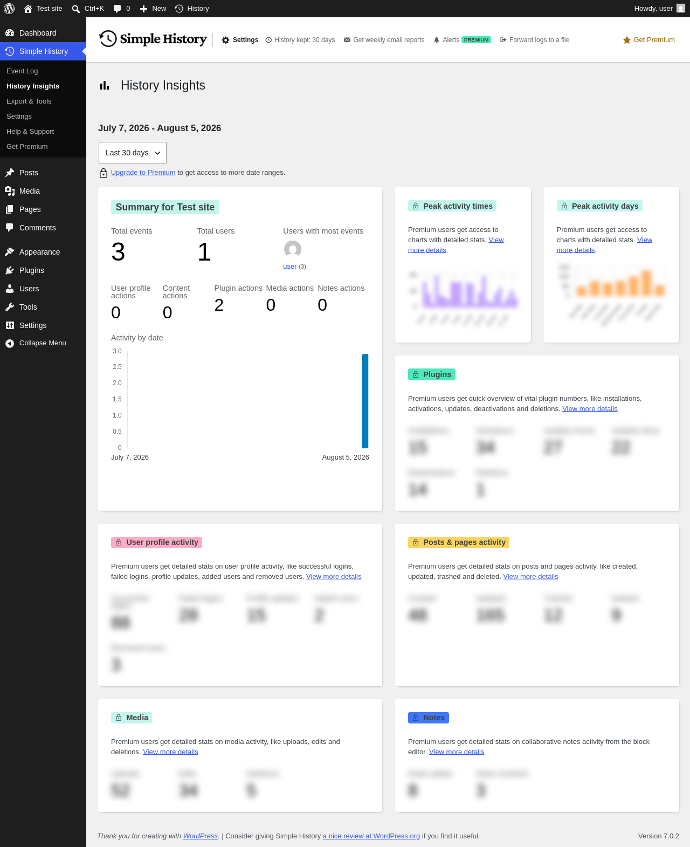Screen dimensions: 690x847
Task: Click the Forward logs export icon
Action: [x=503, y=40]
